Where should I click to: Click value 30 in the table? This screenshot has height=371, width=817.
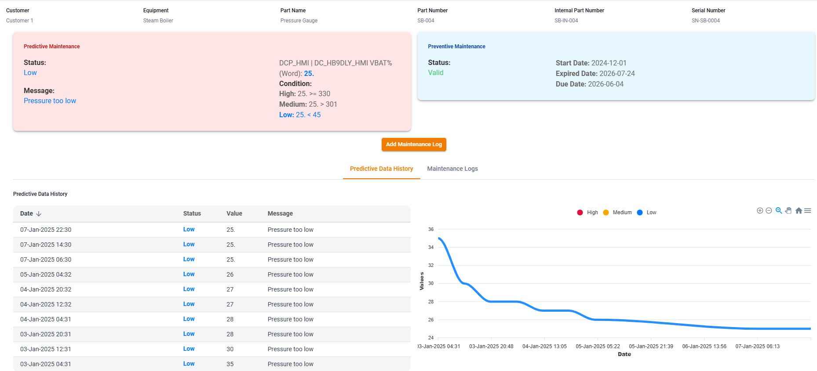[230, 349]
